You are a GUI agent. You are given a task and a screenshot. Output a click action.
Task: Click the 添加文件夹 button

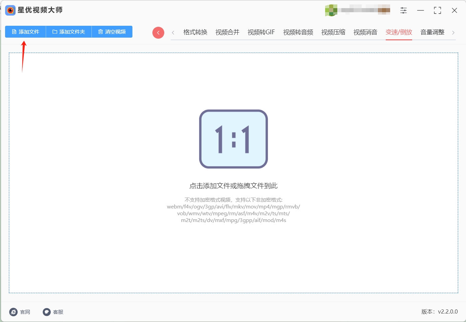click(x=69, y=32)
